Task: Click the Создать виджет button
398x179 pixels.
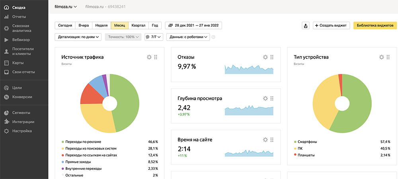Action: [331, 25]
